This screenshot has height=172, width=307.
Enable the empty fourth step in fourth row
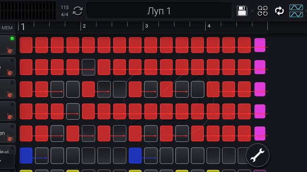(73, 111)
